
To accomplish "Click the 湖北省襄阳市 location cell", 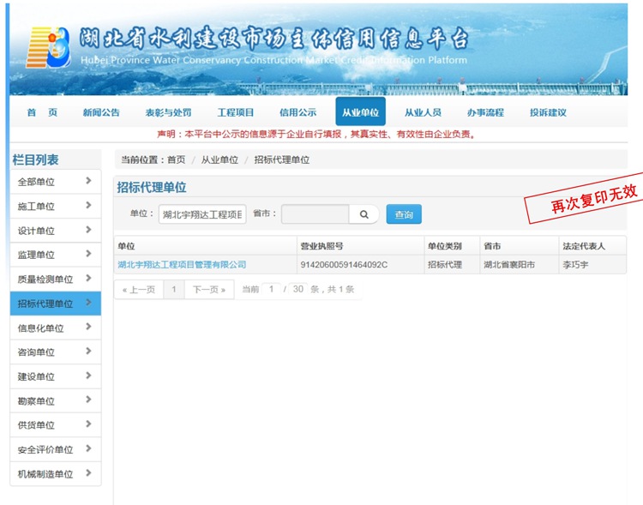I will (x=520, y=265).
